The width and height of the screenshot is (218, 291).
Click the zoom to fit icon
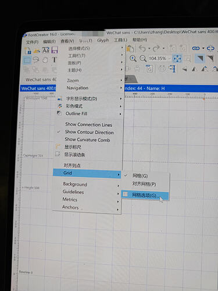point(177,58)
